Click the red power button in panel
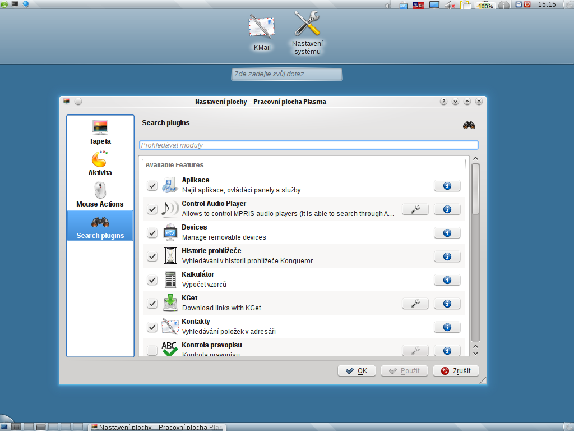This screenshot has width=574, height=431. tap(527, 4)
